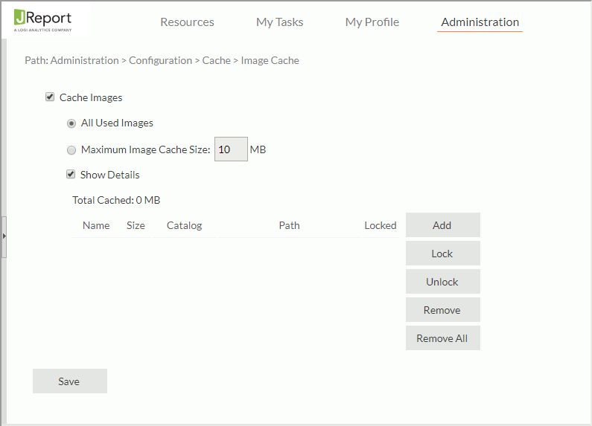The width and height of the screenshot is (592, 426).
Task: Click the breadcrumb path text
Action: [x=162, y=61]
